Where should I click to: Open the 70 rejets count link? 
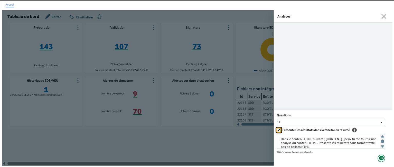[137, 111]
